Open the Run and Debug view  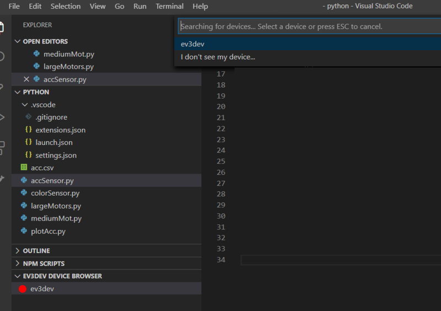click(x=2, y=117)
